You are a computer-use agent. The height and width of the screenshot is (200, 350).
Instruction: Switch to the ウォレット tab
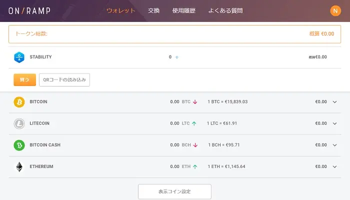[x=121, y=11]
